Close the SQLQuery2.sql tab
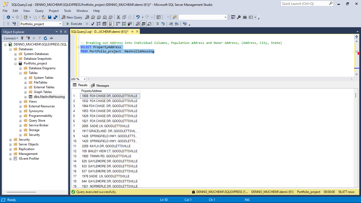This screenshot has height=203, width=361. point(137,32)
